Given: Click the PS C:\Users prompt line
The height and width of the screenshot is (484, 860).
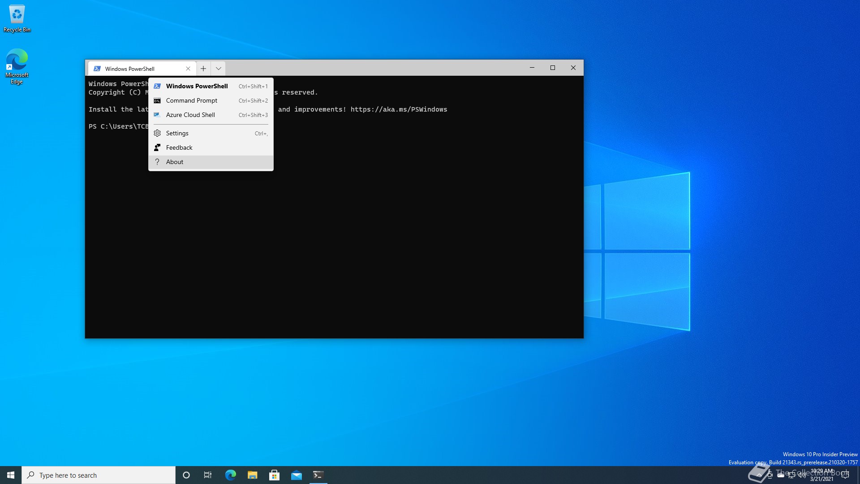Looking at the screenshot, I should (x=118, y=126).
